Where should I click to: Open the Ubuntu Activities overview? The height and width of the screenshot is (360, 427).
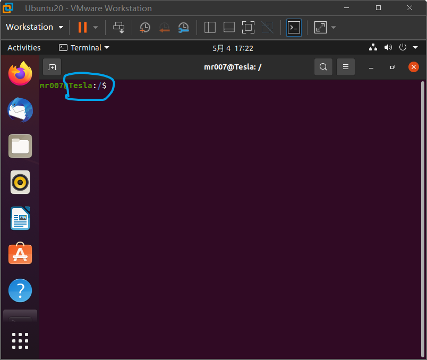click(24, 48)
